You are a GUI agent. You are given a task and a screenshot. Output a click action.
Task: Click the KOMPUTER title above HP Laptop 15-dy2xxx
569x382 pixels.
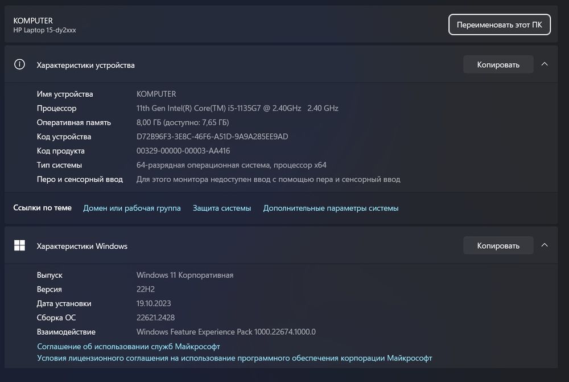(x=33, y=20)
